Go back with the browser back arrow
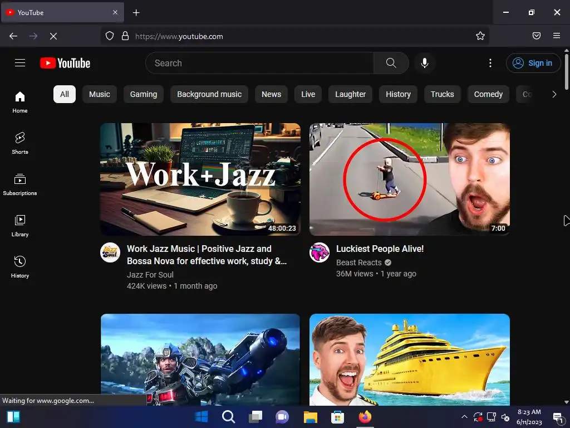 (13, 36)
